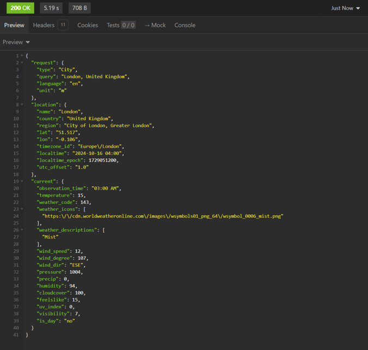Collapse the "weather_descriptions" array fold arrow

pyautogui.click(x=22, y=230)
